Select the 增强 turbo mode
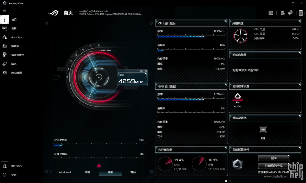This screenshot has height=183, width=306. (x=133, y=172)
